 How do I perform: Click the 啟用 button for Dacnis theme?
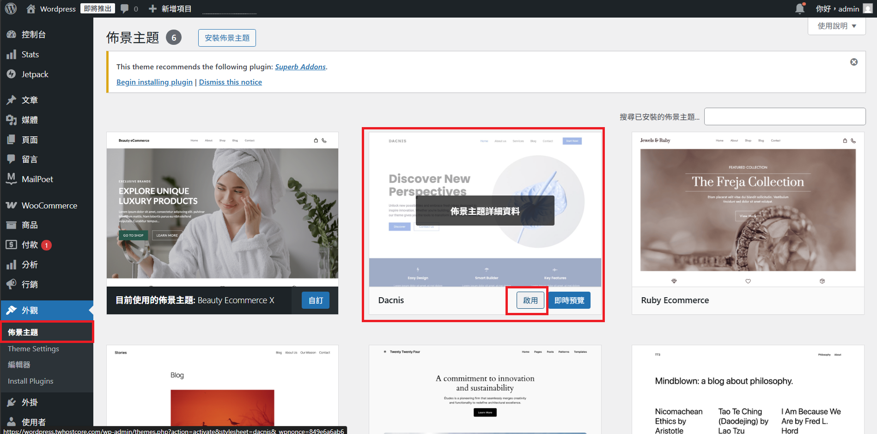coord(530,300)
